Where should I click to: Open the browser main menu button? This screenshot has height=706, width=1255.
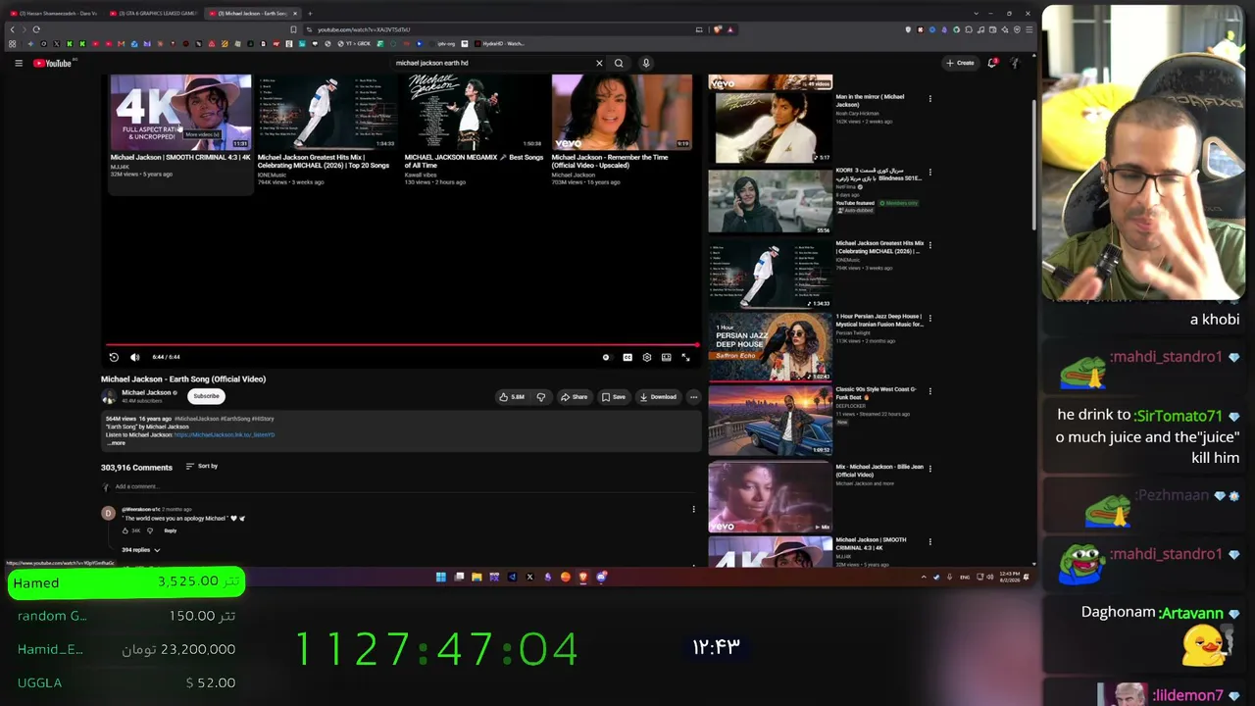pyautogui.click(x=1028, y=29)
